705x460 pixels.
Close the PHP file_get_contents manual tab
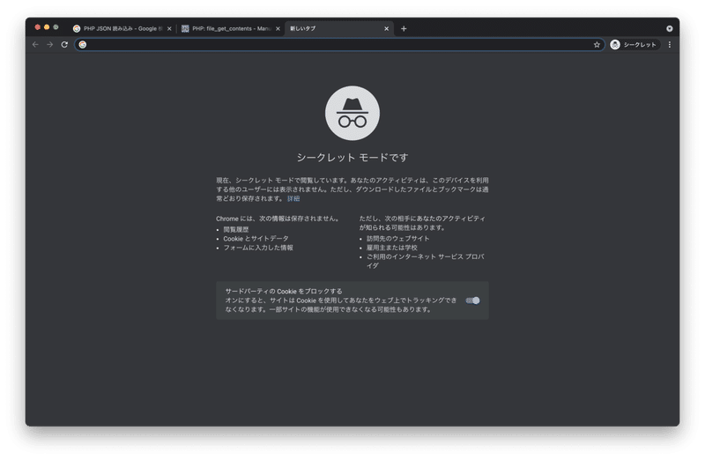(278, 29)
